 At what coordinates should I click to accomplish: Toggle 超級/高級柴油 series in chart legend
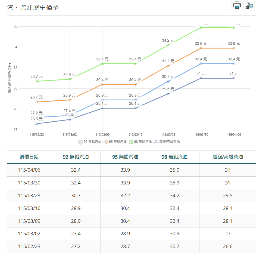click(x=167, y=142)
